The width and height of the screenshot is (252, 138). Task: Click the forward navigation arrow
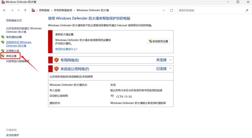point(12,10)
